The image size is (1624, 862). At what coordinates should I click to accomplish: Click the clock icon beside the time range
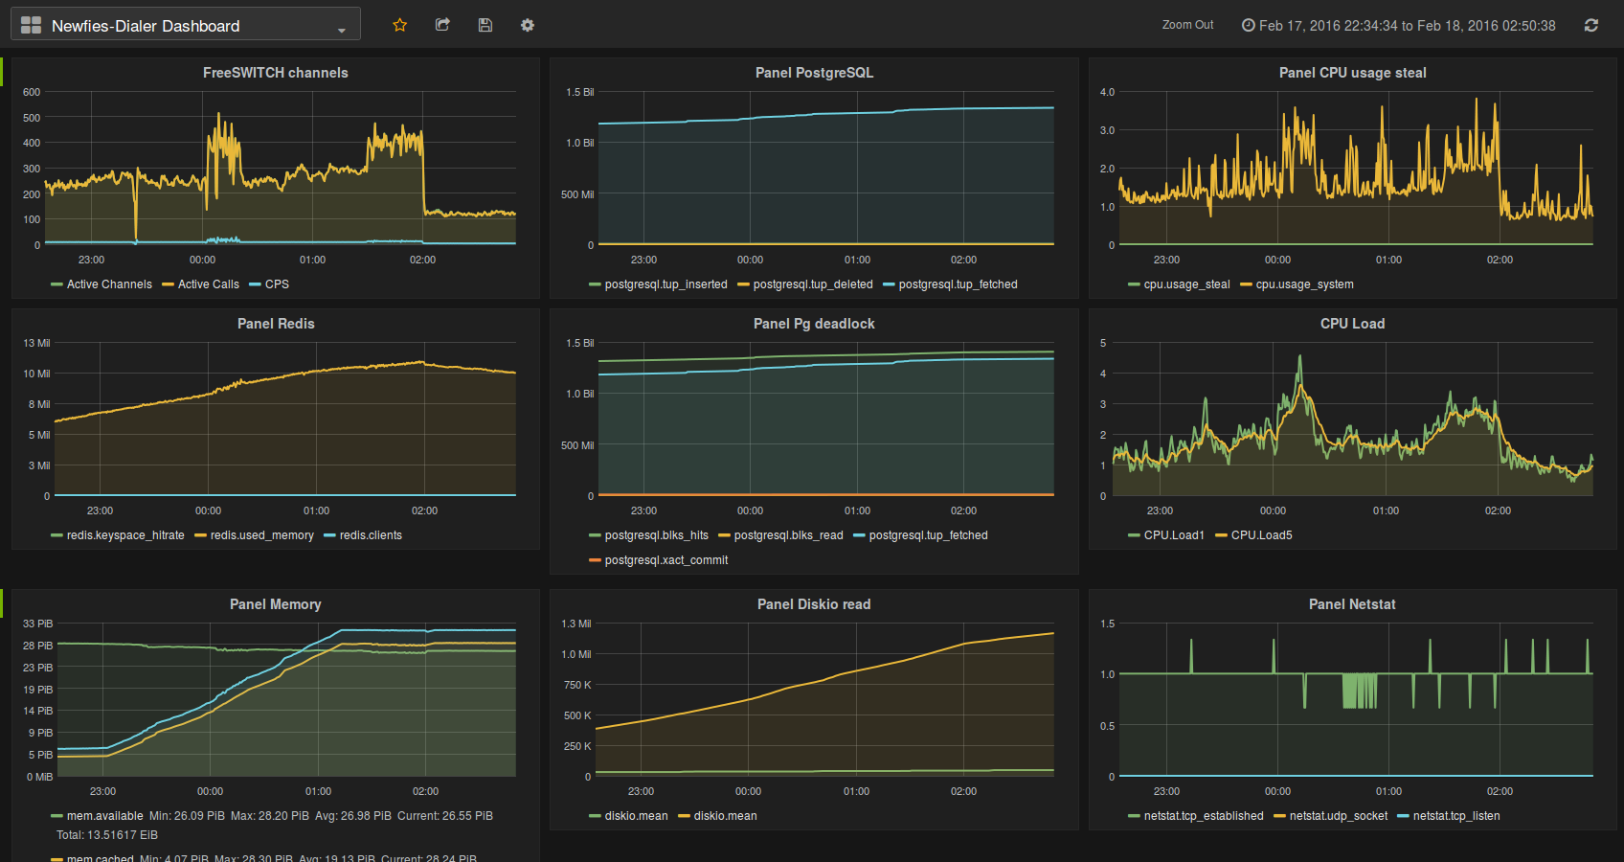pyautogui.click(x=1249, y=26)
